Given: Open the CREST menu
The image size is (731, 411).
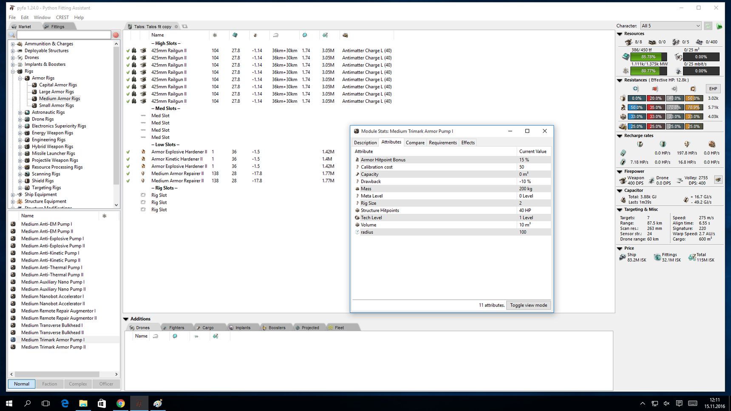Looking at the screenshot, I should [x=62, y=17].
